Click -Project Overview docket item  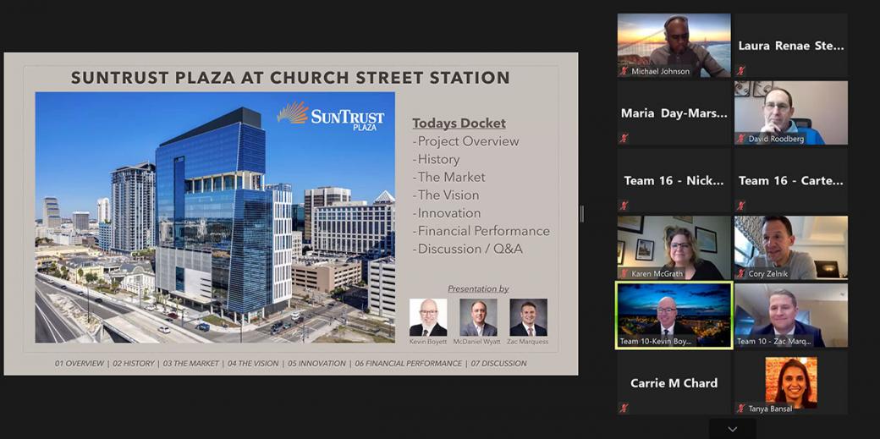pos(466,141)
